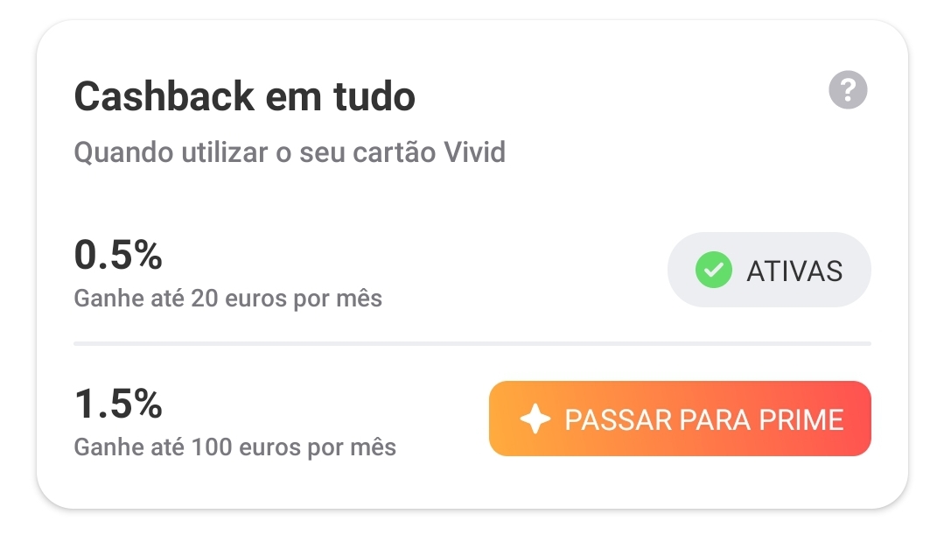944x542 pixels.
Task: Select the 1.5% cashback rate
Action: pos(118,405)
